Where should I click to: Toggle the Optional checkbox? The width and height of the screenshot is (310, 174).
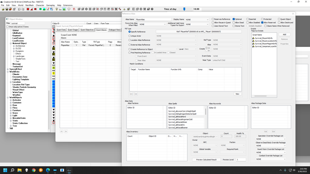coord(233,19)
